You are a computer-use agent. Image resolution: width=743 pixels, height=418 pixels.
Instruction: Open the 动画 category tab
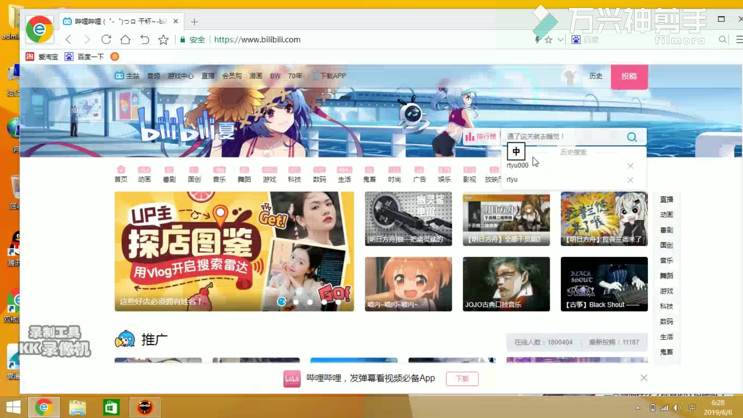(144, 174)
